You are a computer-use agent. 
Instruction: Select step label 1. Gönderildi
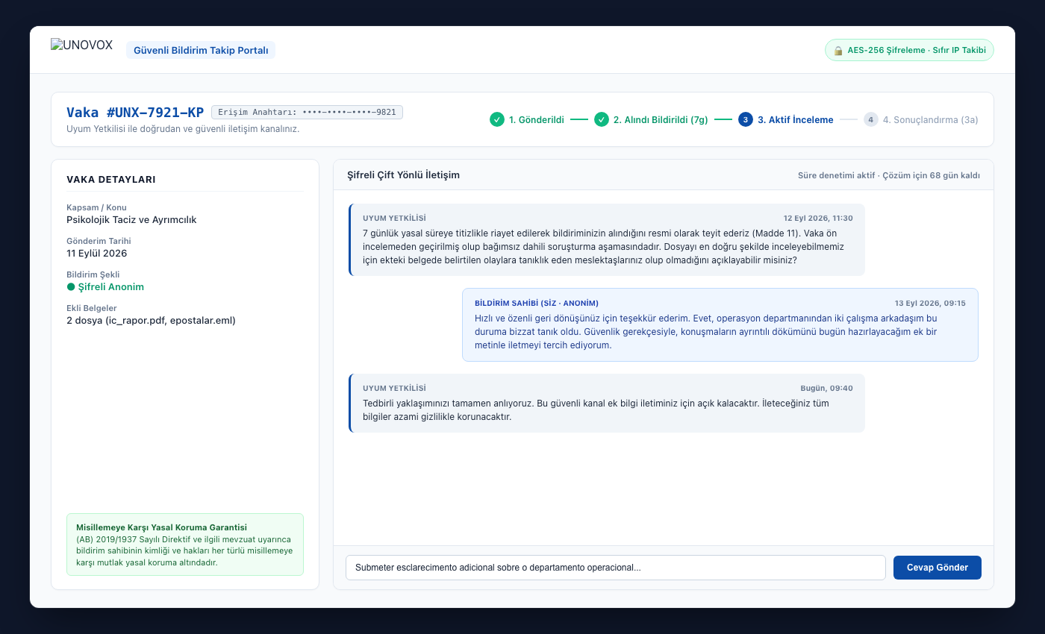pos(537,119)
